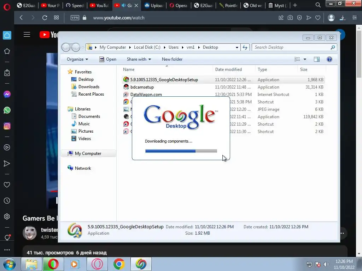This screenshot has width=362, height=271.
Task: Close the active YouTube tab
Action: (136, 5)
